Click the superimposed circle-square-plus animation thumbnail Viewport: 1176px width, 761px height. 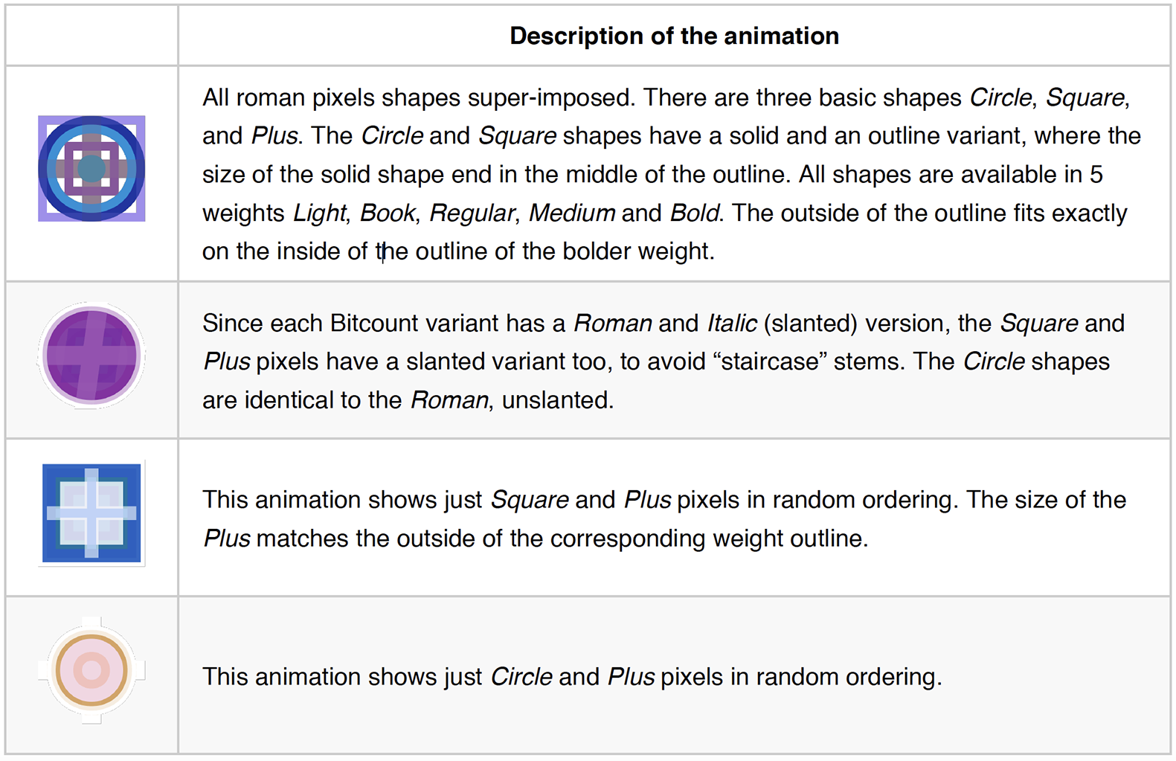pos(91,169)
